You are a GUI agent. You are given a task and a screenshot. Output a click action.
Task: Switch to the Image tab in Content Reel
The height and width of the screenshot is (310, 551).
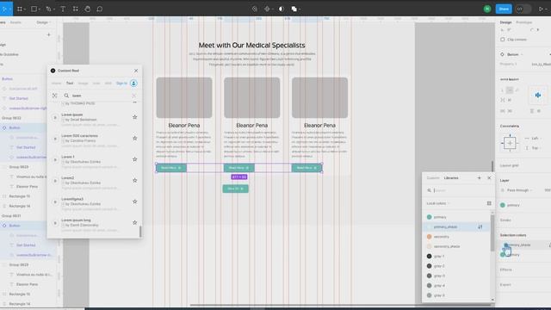[x=83, y=84]
